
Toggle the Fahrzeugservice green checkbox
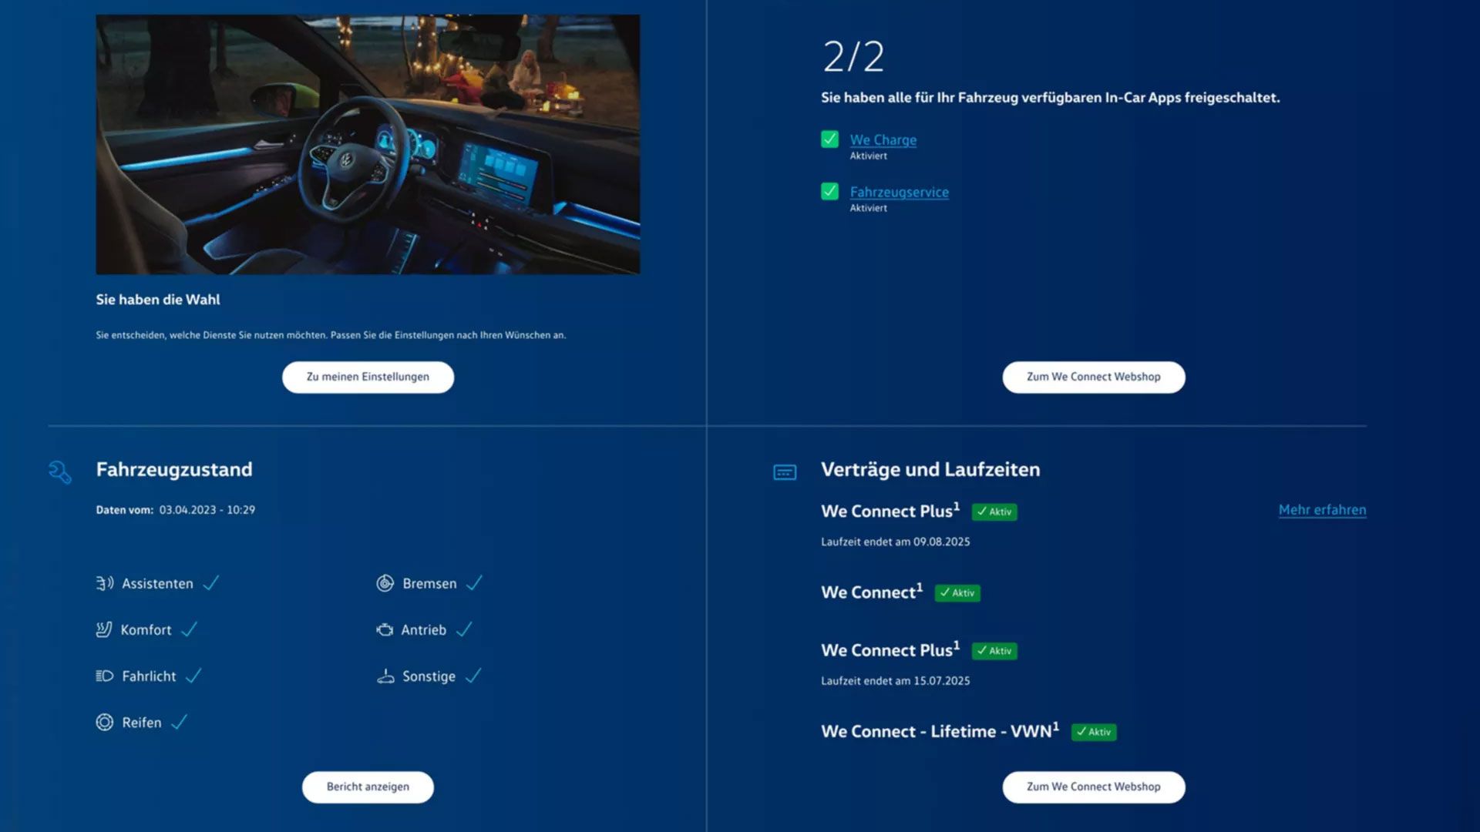pos(830,191)
